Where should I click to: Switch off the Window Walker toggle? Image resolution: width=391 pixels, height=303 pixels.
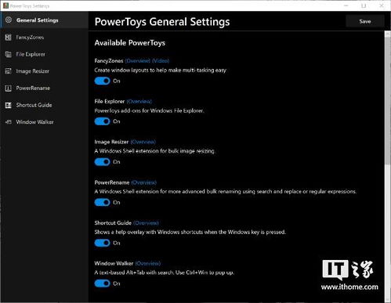pos(102,283)
